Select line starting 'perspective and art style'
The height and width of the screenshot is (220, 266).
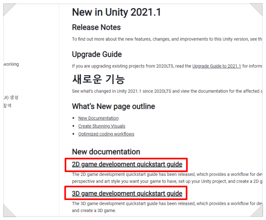[x=167, y=181]
